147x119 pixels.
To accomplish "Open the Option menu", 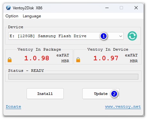I will [x=12, y=16].
